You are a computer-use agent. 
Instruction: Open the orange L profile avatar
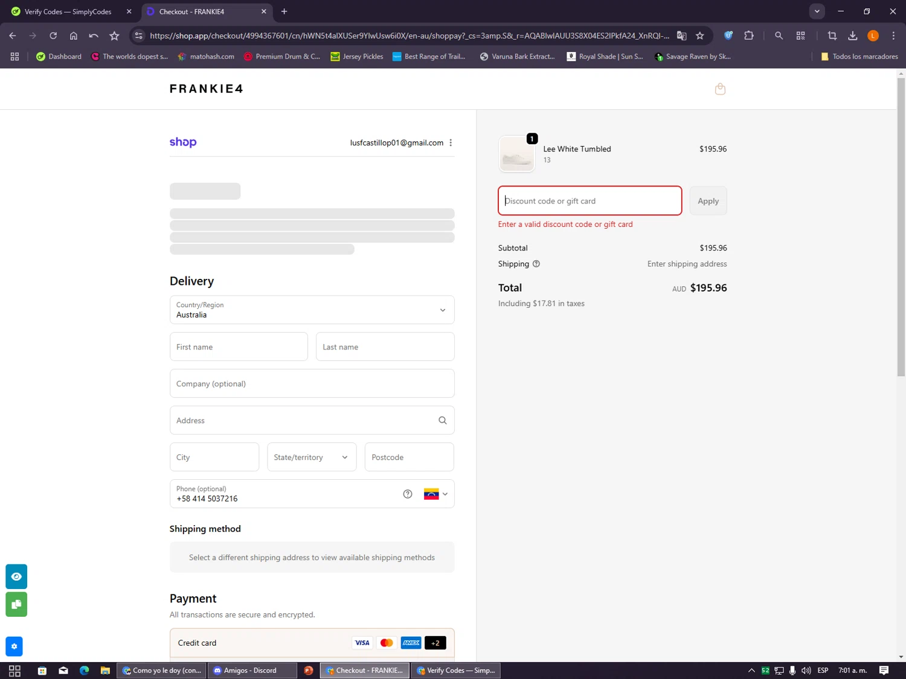tap(873, 36)
